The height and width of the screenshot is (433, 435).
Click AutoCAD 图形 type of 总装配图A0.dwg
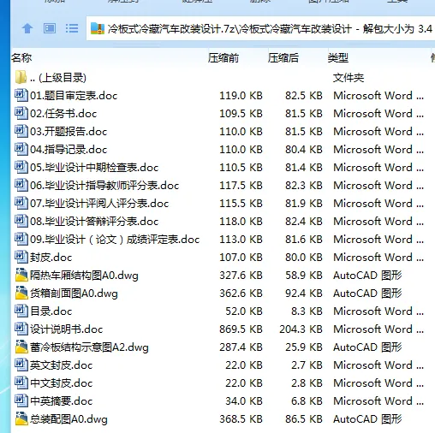coord(367,419)
